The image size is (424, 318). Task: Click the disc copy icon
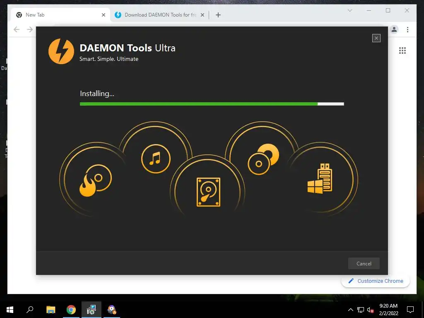click(263, 159)
